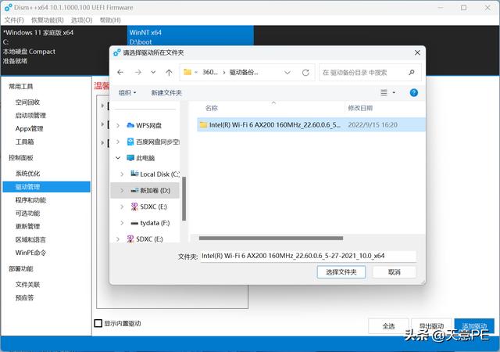Expand 新加卷 (D:) node
Viewport: 500px width, 352px height.
(x=122, y=190)
